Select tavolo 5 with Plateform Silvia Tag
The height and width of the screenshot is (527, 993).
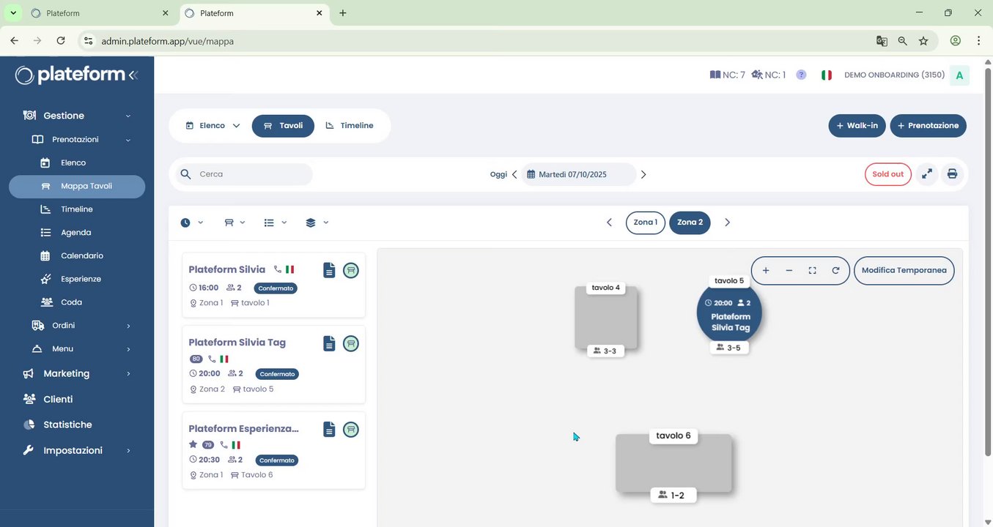[x=729, y=313]
